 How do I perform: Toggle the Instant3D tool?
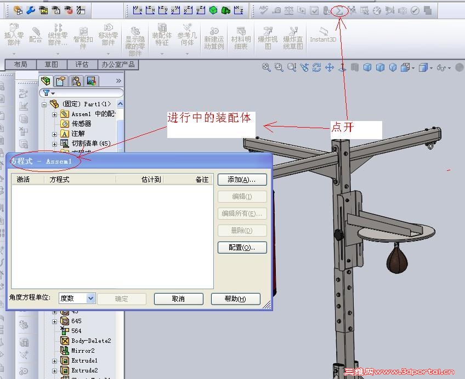323,35
